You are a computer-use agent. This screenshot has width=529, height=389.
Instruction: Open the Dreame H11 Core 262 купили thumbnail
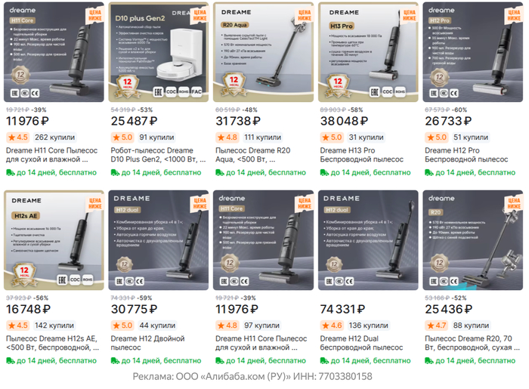click(x=54, y=52)
